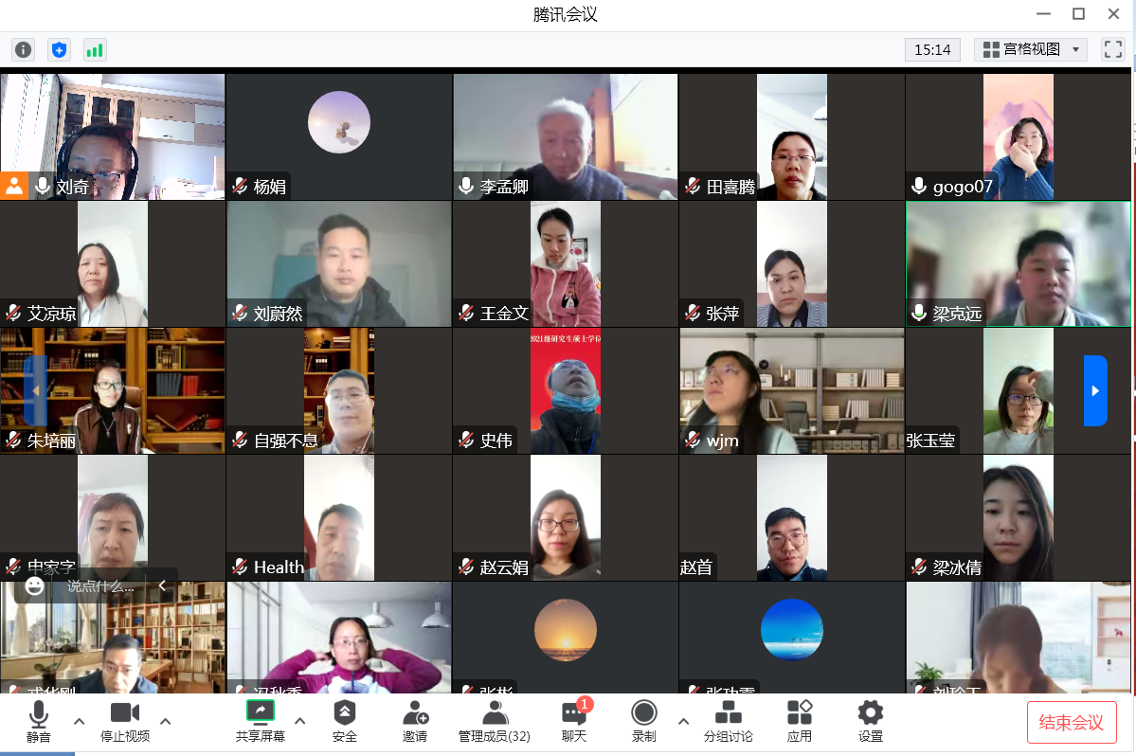Screen dimensions: 1136x756
Task: Open 管理成员(32) participant list
Action: tap(495, 721)
